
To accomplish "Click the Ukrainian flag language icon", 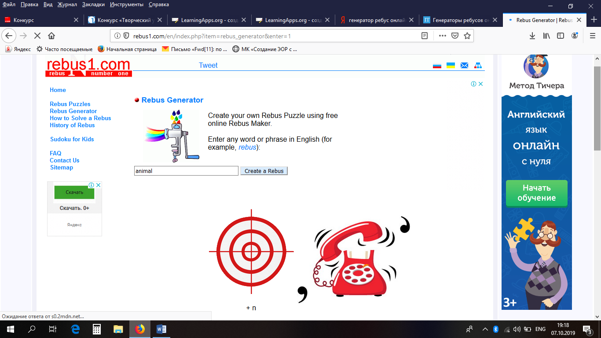I will 451,66.
